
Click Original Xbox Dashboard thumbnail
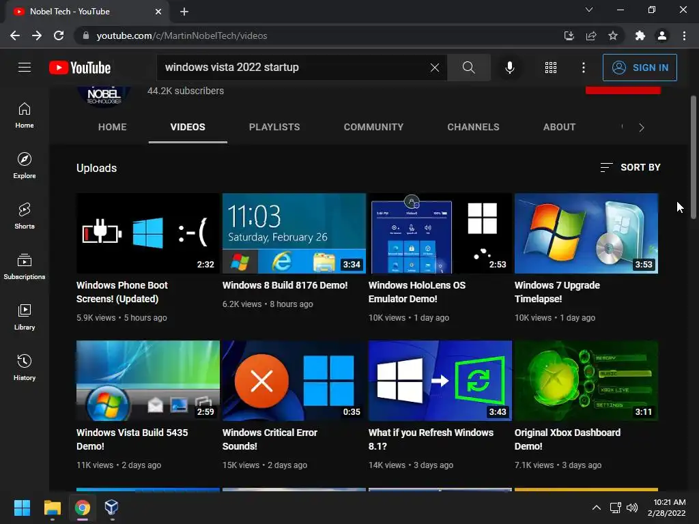(586, 381)
